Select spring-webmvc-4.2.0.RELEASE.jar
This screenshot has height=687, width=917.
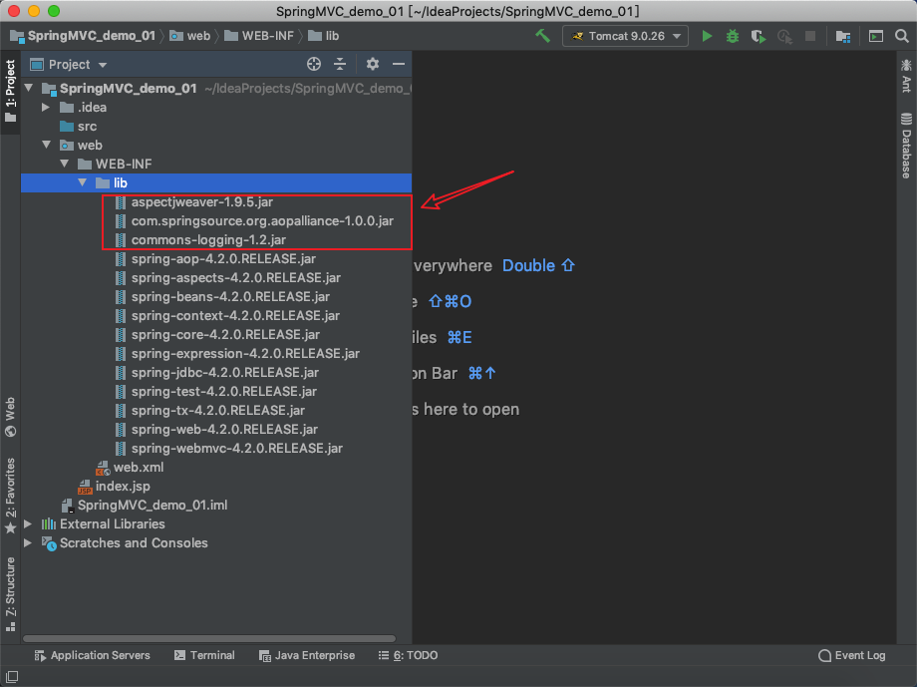(x=237, y=448)
